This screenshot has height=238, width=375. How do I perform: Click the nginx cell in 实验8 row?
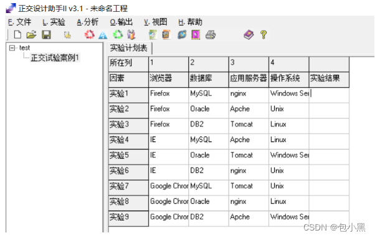pos(249,203)
